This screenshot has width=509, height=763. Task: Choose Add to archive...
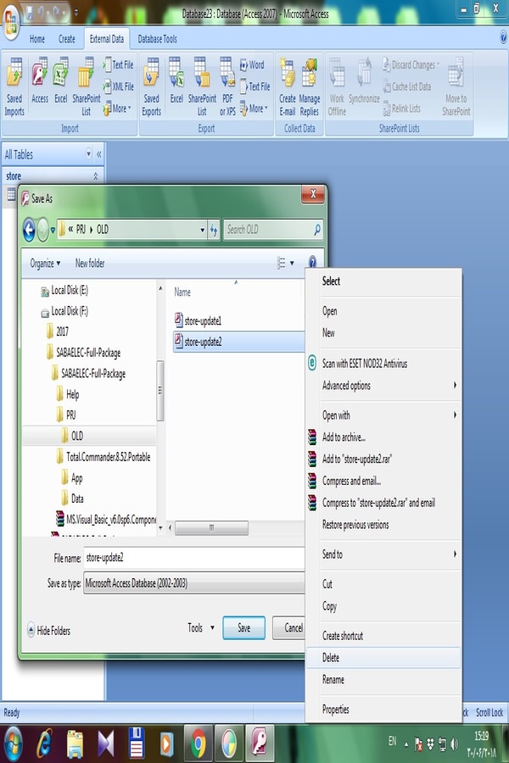click(x=383, y=437)
